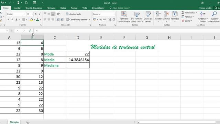Open Borrar clear dropdown
Image resolution: width=220 pixels, height=124 pixels.
point(187,21)
